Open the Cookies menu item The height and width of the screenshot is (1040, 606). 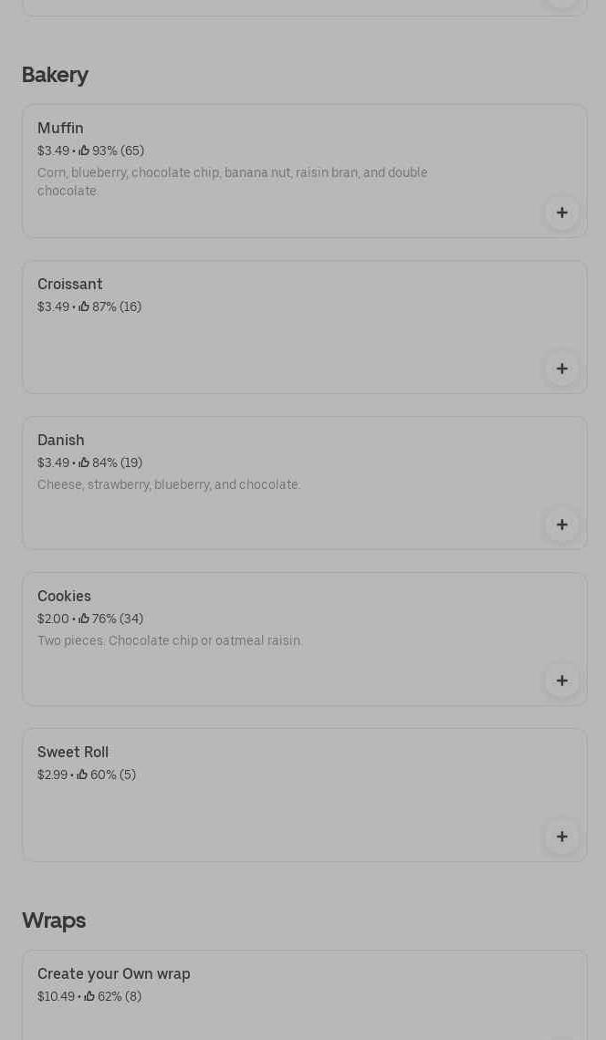64,597
